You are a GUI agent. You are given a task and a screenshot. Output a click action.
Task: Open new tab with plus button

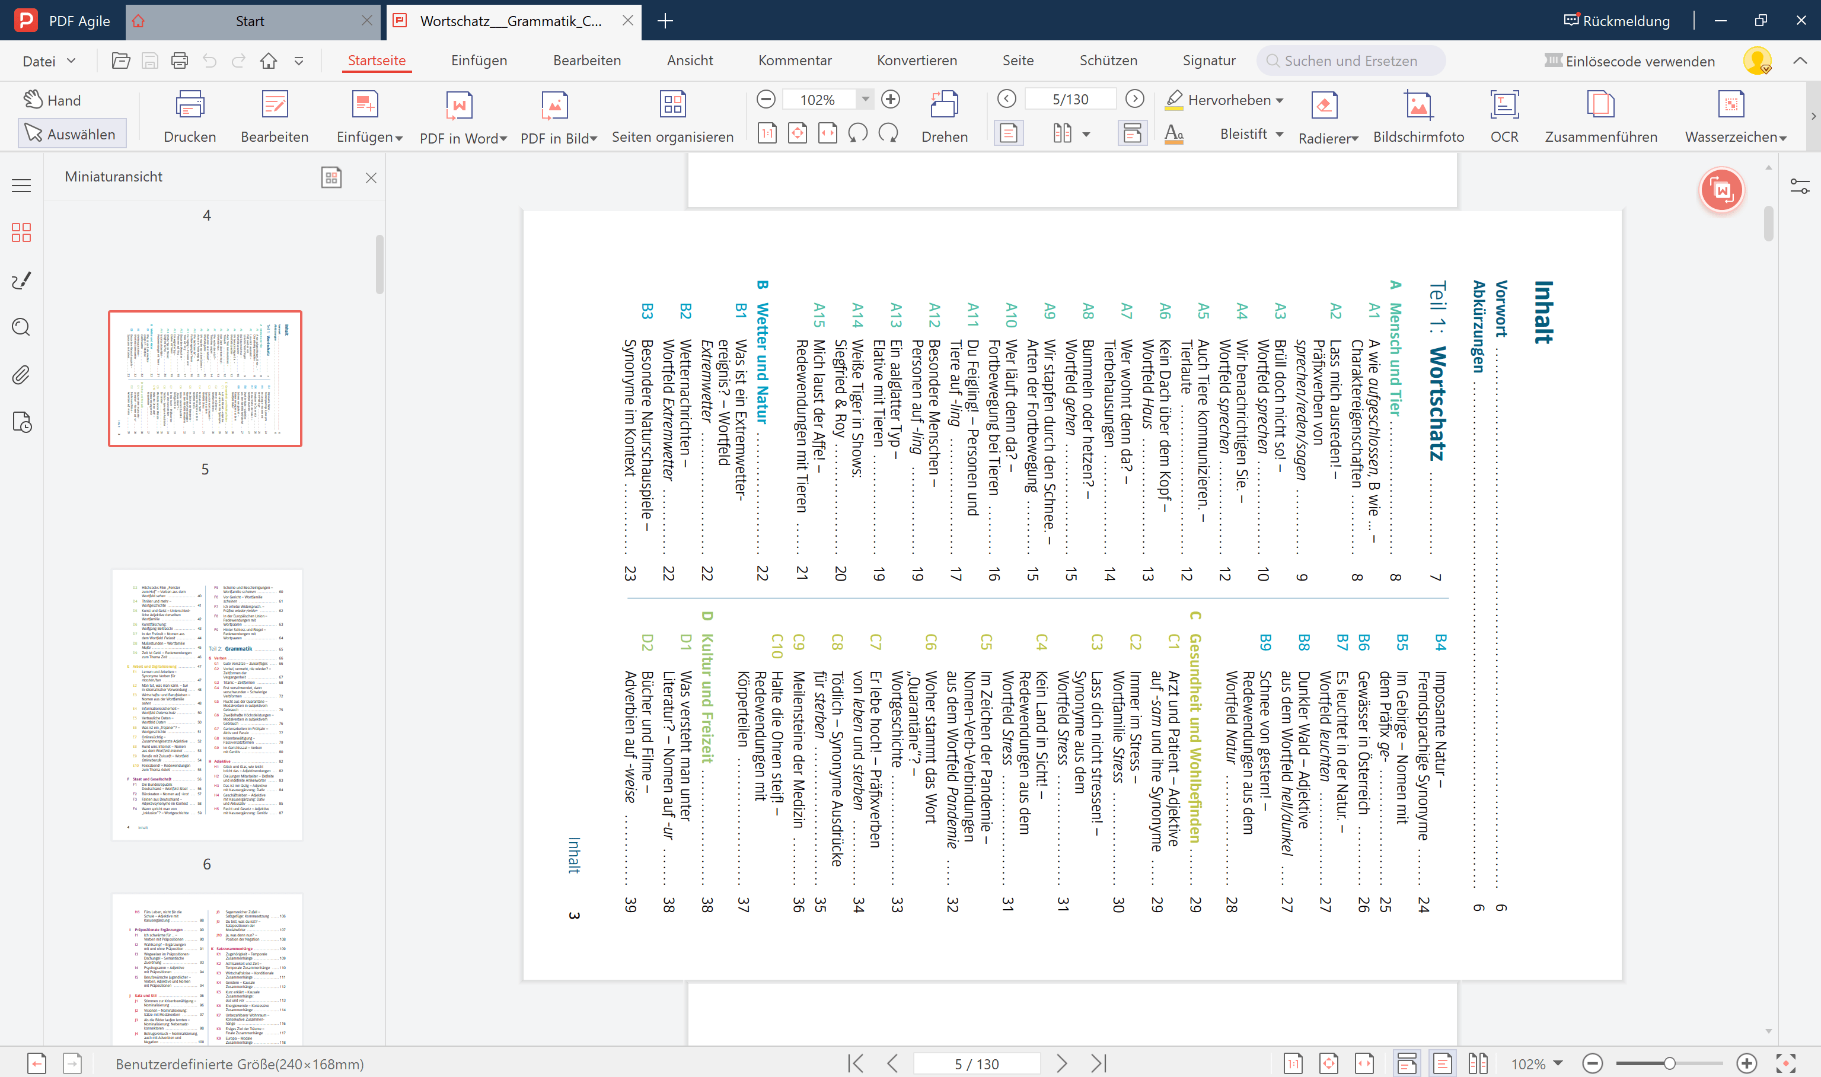(x=665, y=21)
